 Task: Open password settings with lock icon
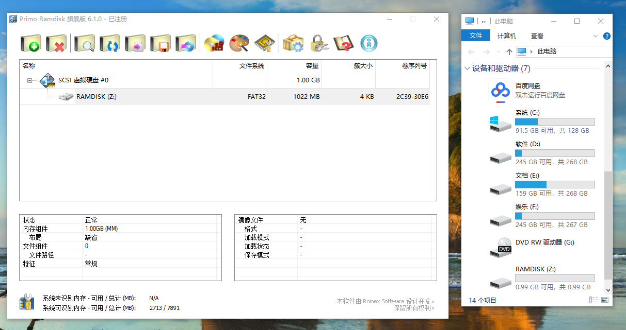pyautogui.click(x=319, y=43)
